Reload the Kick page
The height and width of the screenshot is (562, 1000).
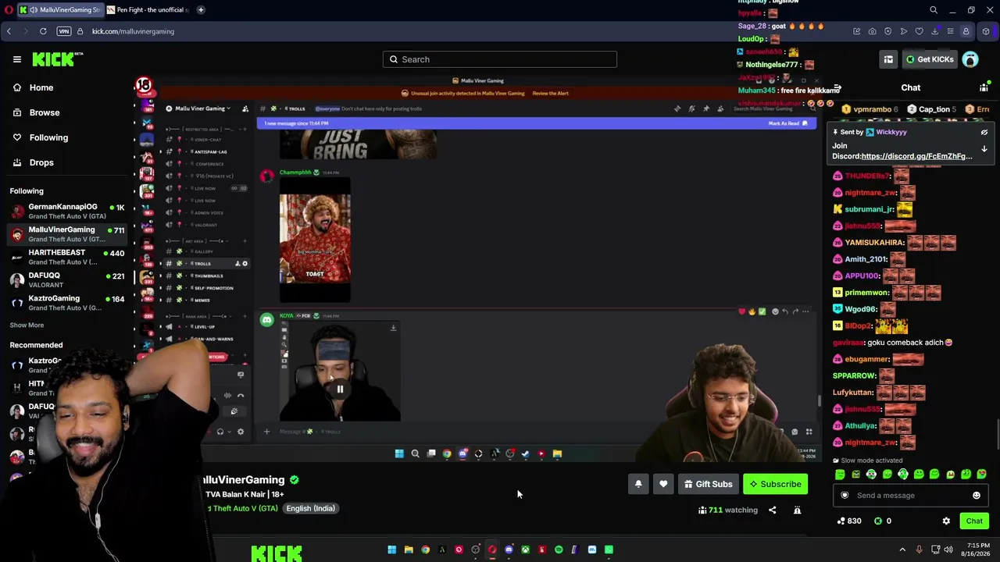pyautogui.click(x=43, y=31)
